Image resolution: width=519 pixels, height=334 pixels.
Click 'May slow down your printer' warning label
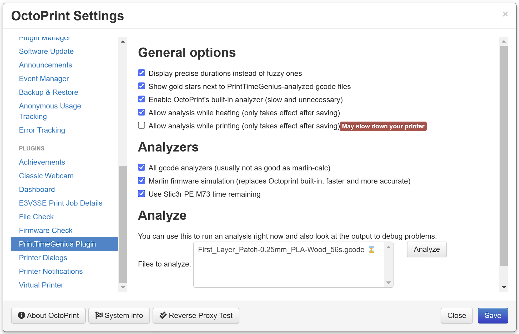point(383,126)
